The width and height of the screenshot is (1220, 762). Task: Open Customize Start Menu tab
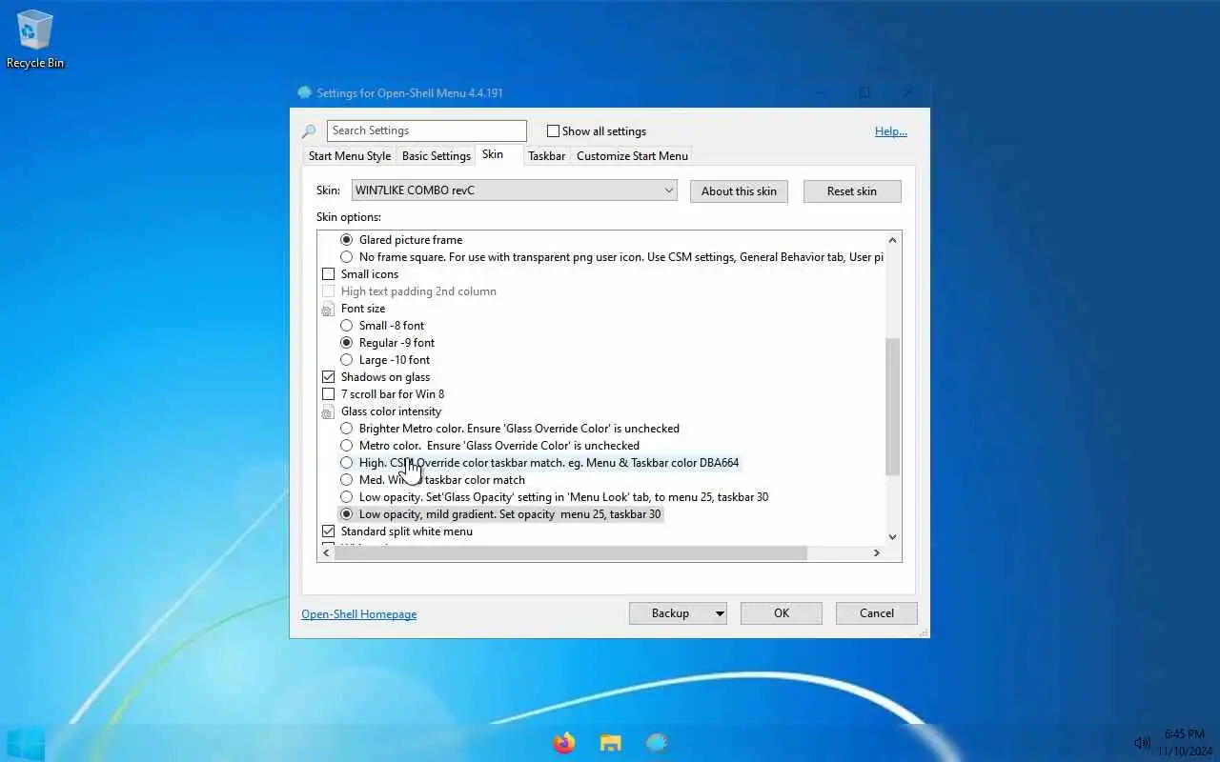click(x=632, y=156)
